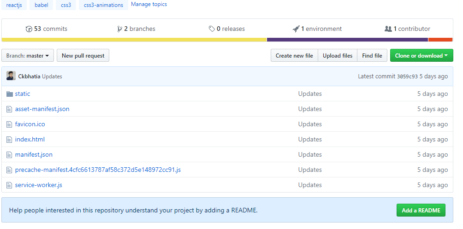Open the babel topic tag

point(42,5)
